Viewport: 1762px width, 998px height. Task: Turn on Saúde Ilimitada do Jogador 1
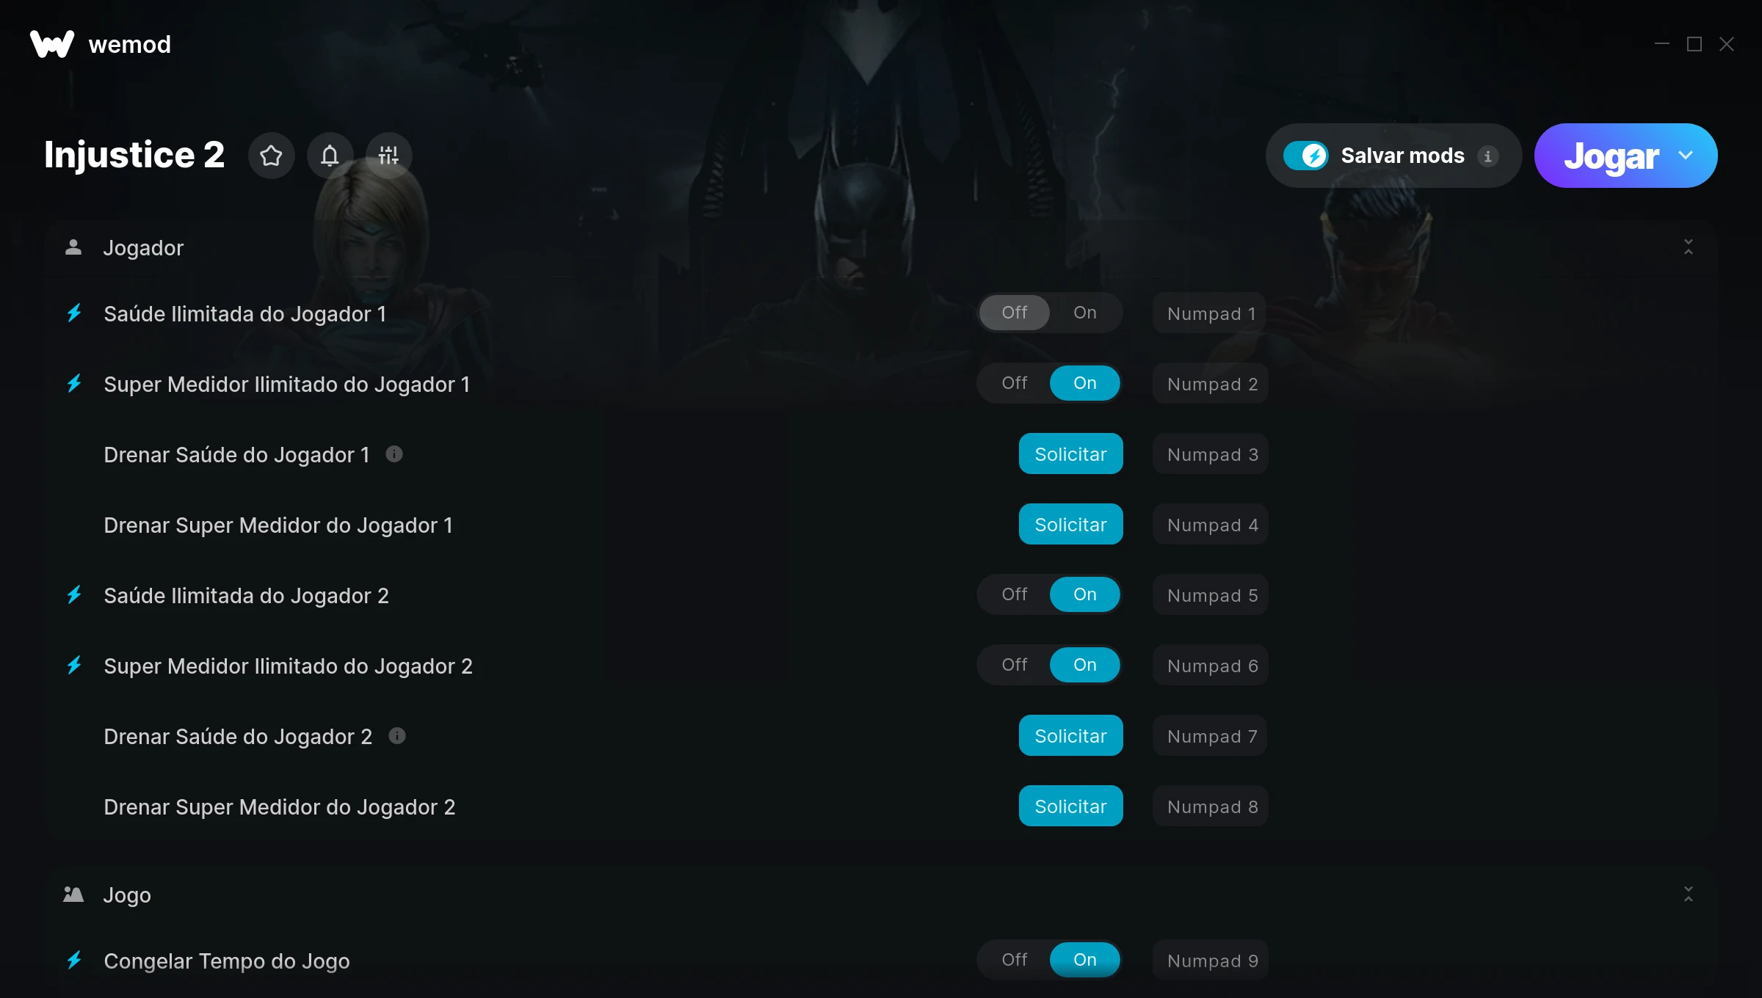click(1085, 313)
